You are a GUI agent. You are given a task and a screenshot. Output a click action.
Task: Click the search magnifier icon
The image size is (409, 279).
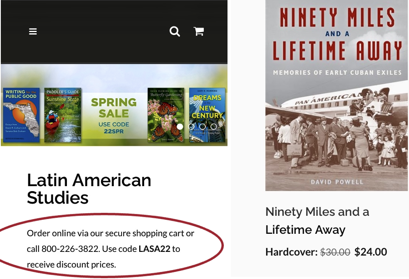point(175,31)
